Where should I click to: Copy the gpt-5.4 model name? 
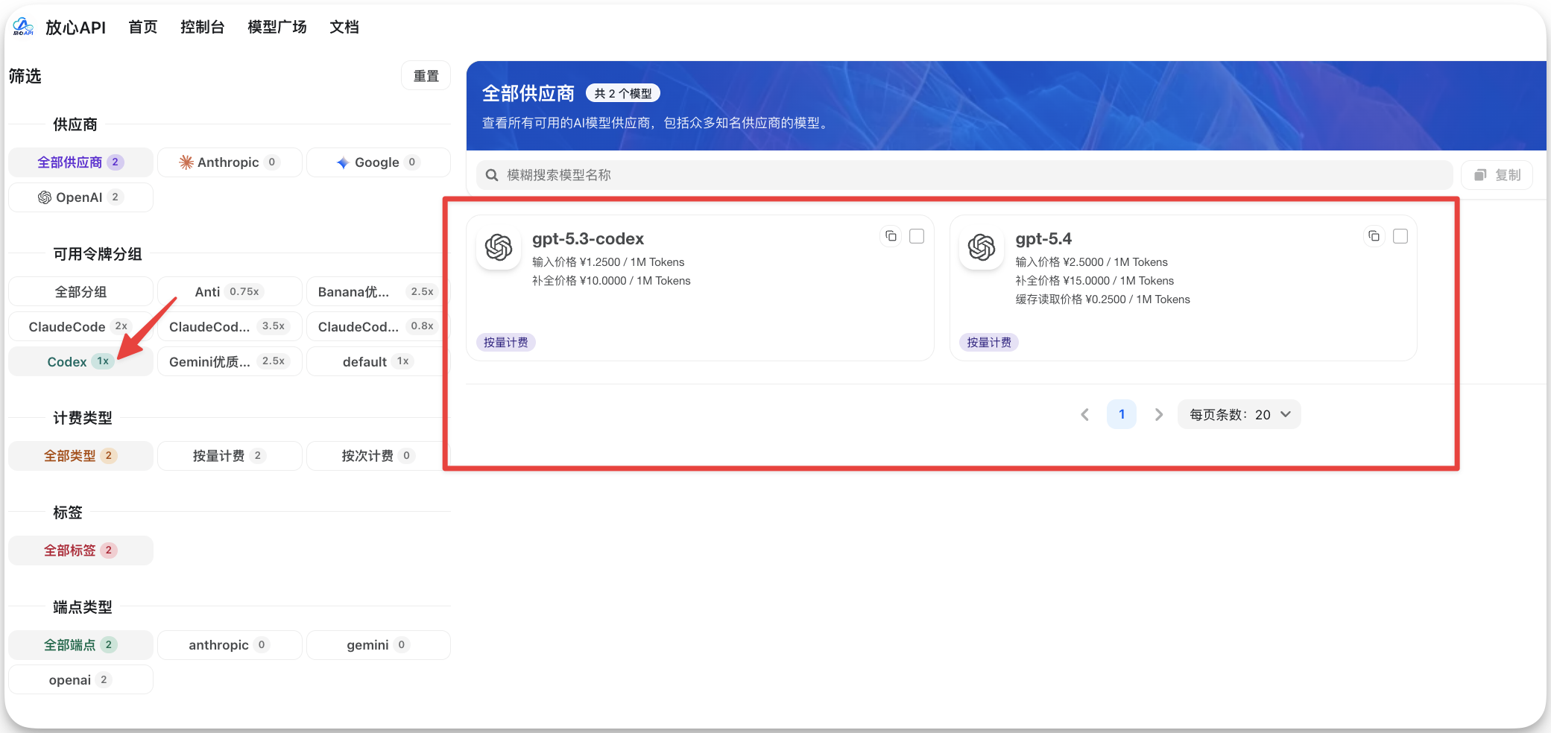1374,236
